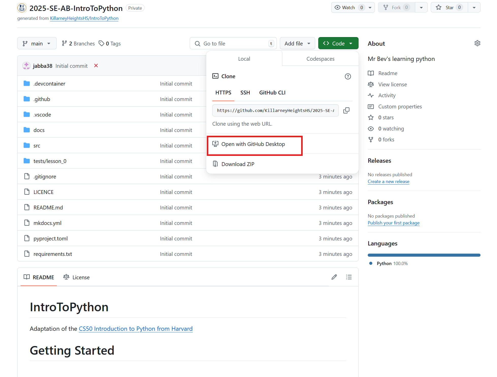Click Create a new release

(388, 182)
